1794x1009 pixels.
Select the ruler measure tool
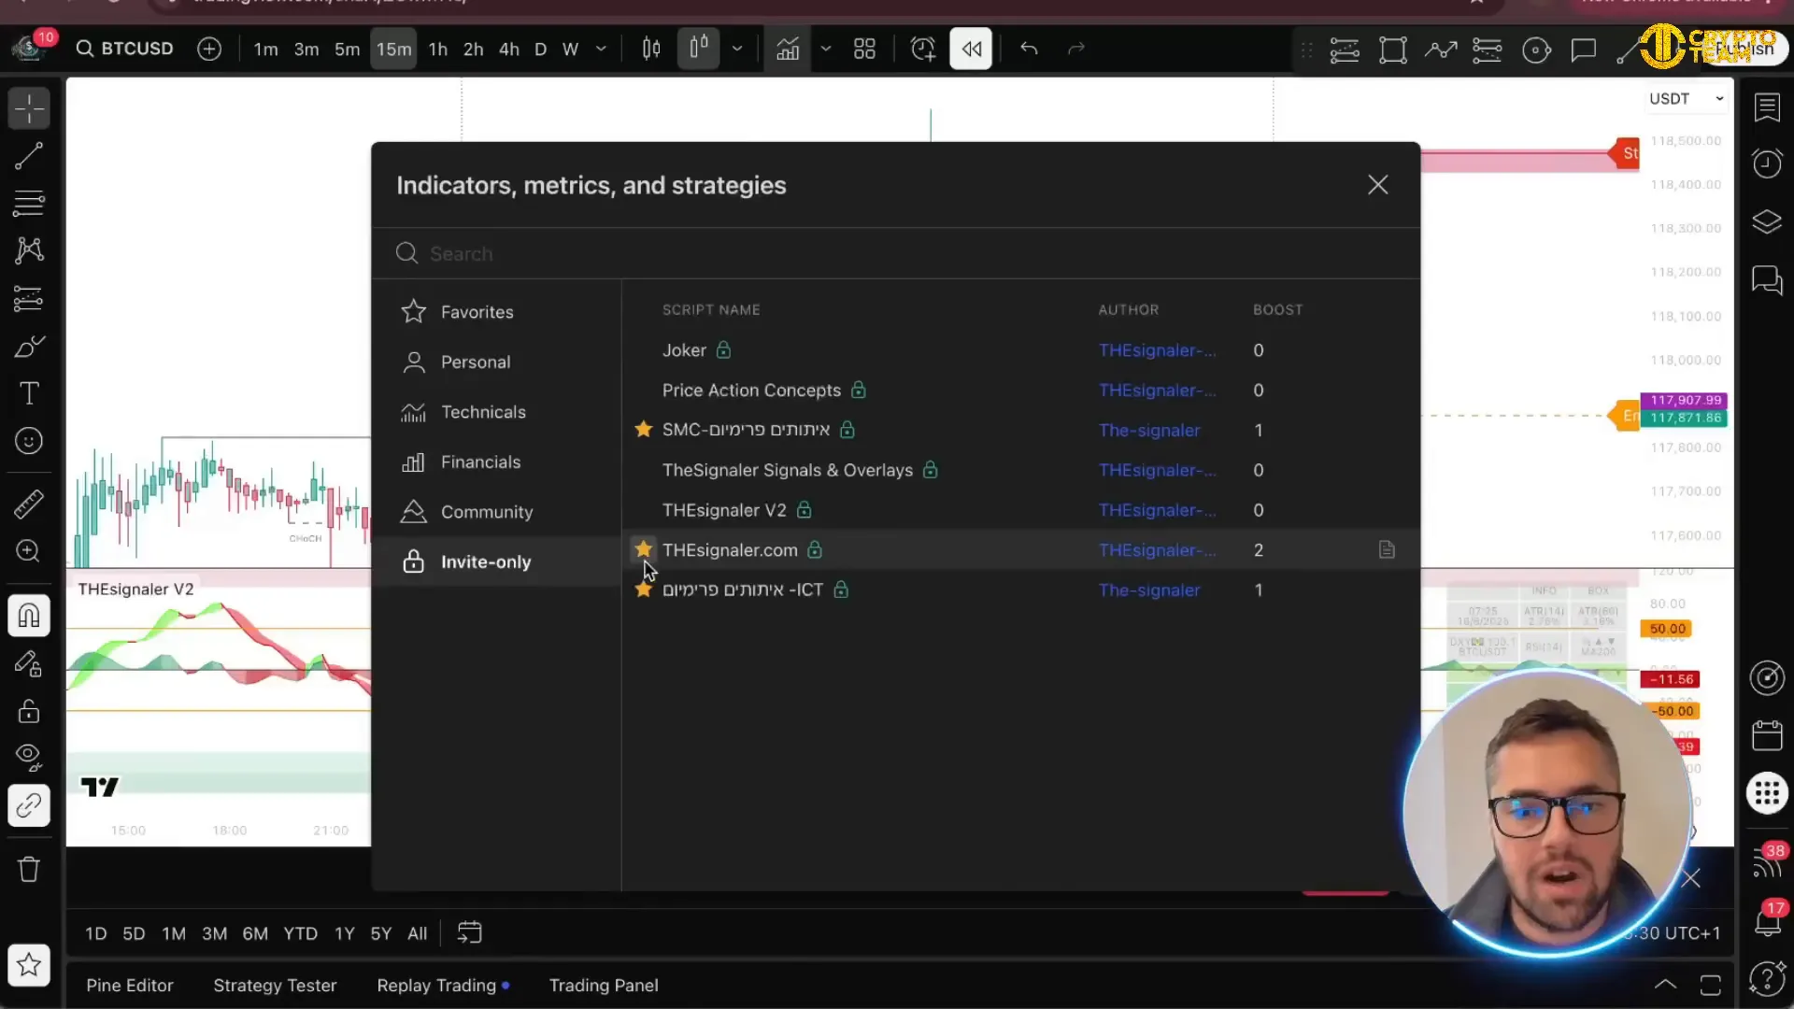pyautogui.click(x=29, y=504)
